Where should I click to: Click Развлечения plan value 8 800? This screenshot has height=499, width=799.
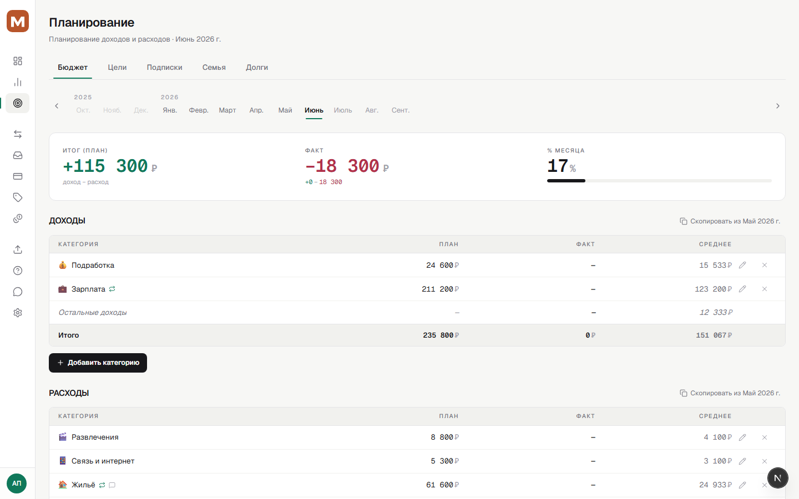click(445, 437)
